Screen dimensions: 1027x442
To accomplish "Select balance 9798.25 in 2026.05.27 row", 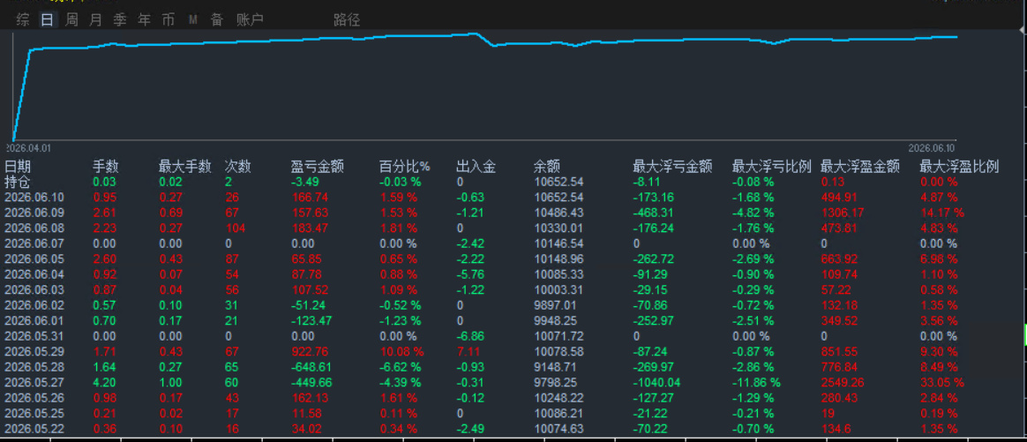I will tap(556, 382).
